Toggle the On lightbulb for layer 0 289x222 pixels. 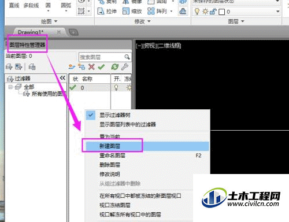[x=116, y=88]
